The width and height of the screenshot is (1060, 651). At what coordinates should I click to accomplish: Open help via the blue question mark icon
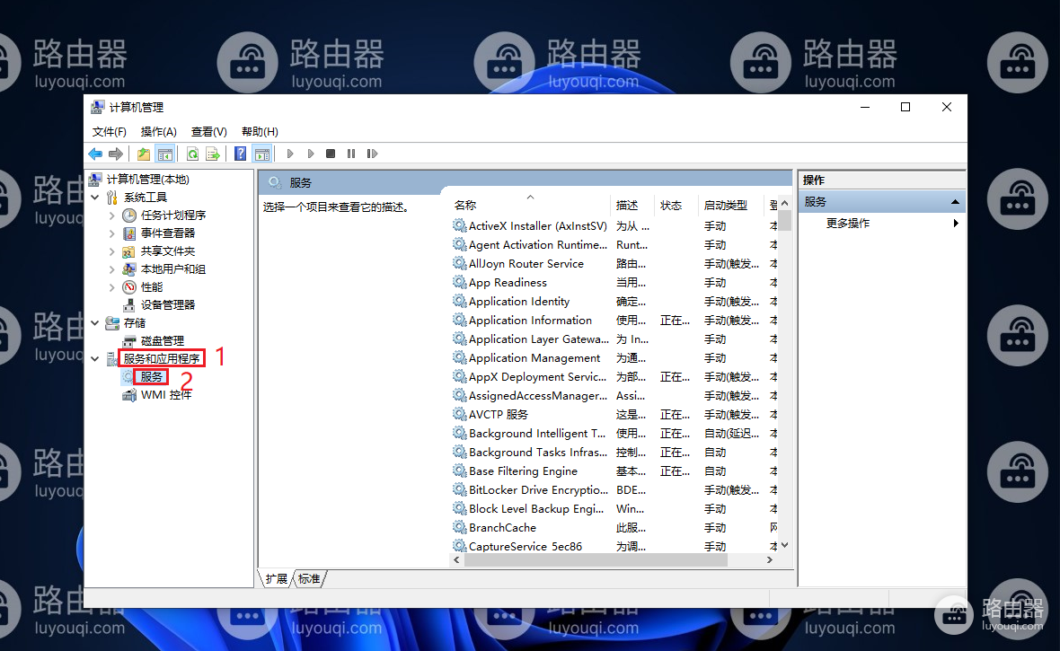(240, 154)
